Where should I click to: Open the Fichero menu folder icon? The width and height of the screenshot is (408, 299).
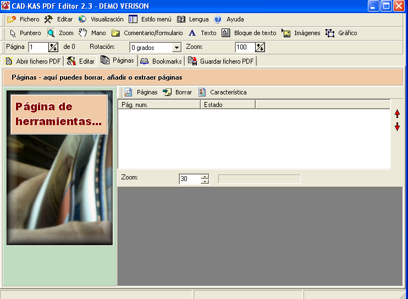12,19
